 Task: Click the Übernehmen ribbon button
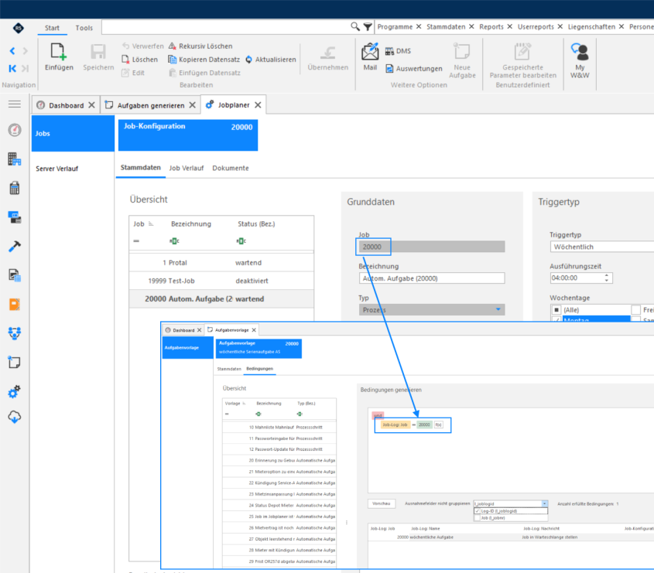[328, 58]
